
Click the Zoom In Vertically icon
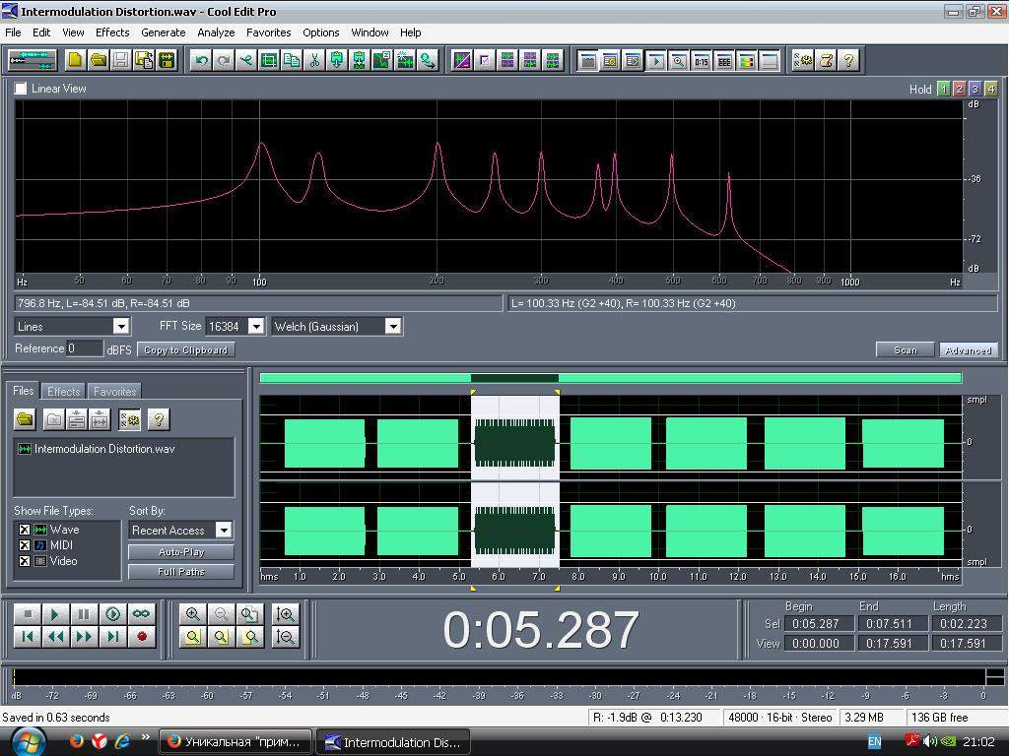pyautogui.click(x=286, y=614)
